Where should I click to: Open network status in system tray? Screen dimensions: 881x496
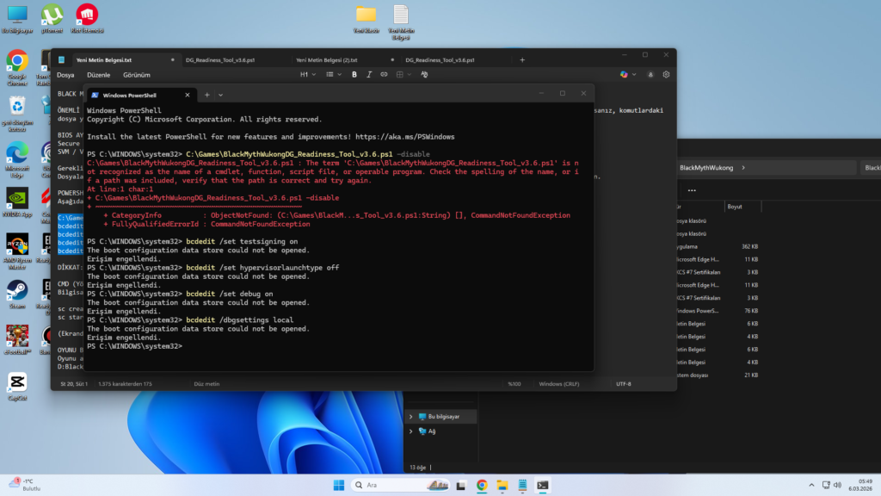click(825, 486)
